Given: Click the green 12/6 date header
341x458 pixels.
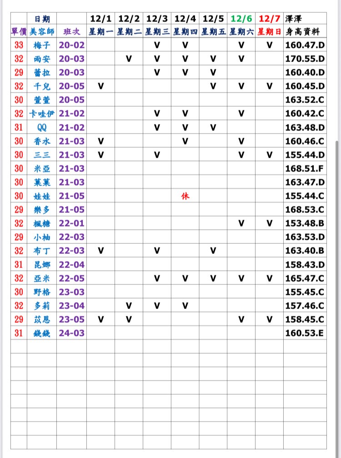Looking at the screenshot, I should pyautogui.click(x=241, y=19).
